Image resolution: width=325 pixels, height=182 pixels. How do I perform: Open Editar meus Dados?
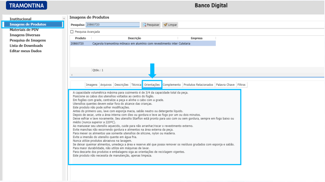25,51
